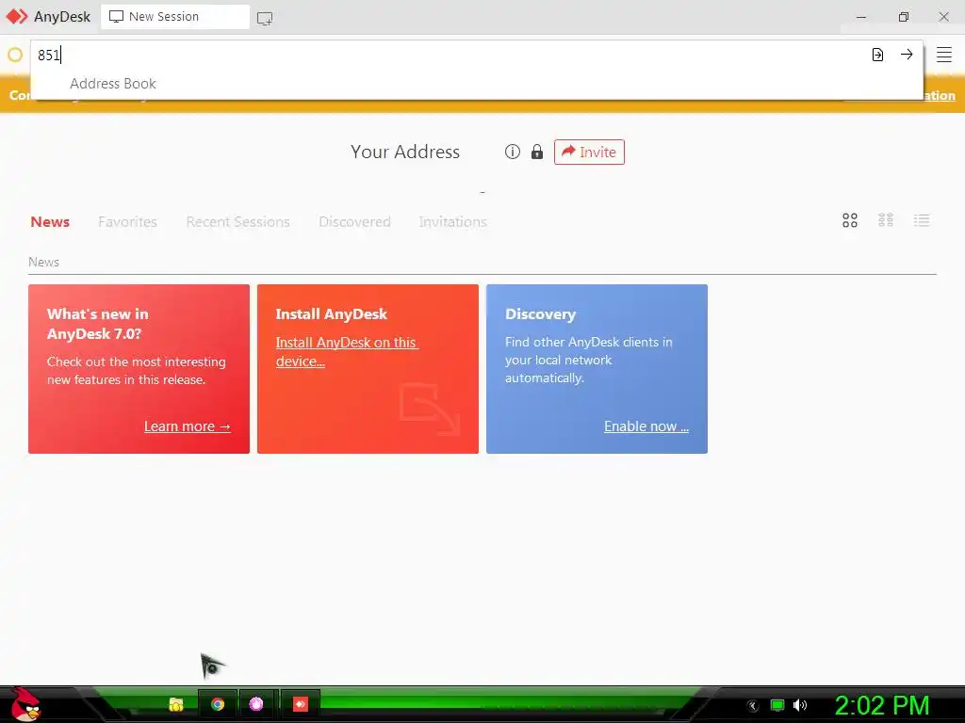Screen dimensions: 965x723
Task: Click Enable now link
Action: pos(646,426)
